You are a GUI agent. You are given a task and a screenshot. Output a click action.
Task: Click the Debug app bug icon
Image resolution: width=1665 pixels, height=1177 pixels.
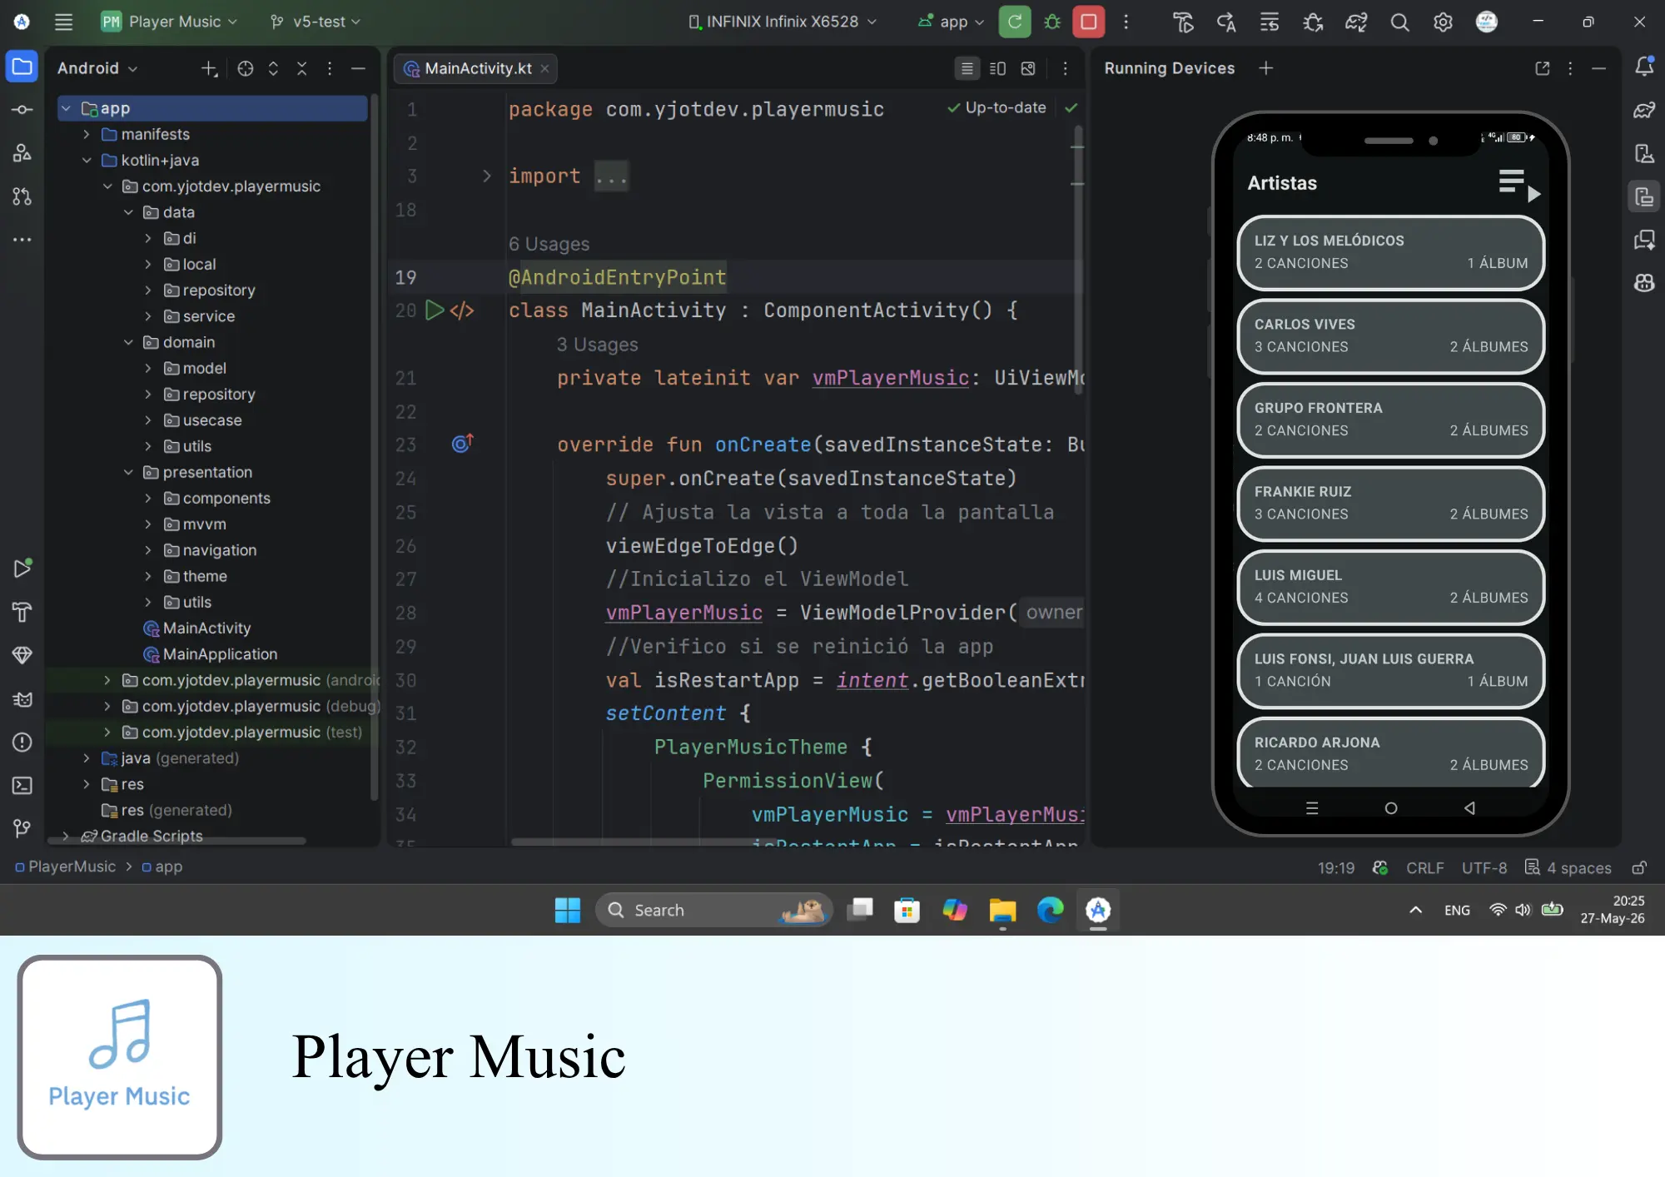(x=1052, y=22)
